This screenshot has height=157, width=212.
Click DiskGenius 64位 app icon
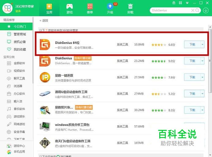[45, 45]
